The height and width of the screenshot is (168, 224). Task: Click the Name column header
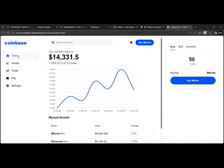coord(54,126)
